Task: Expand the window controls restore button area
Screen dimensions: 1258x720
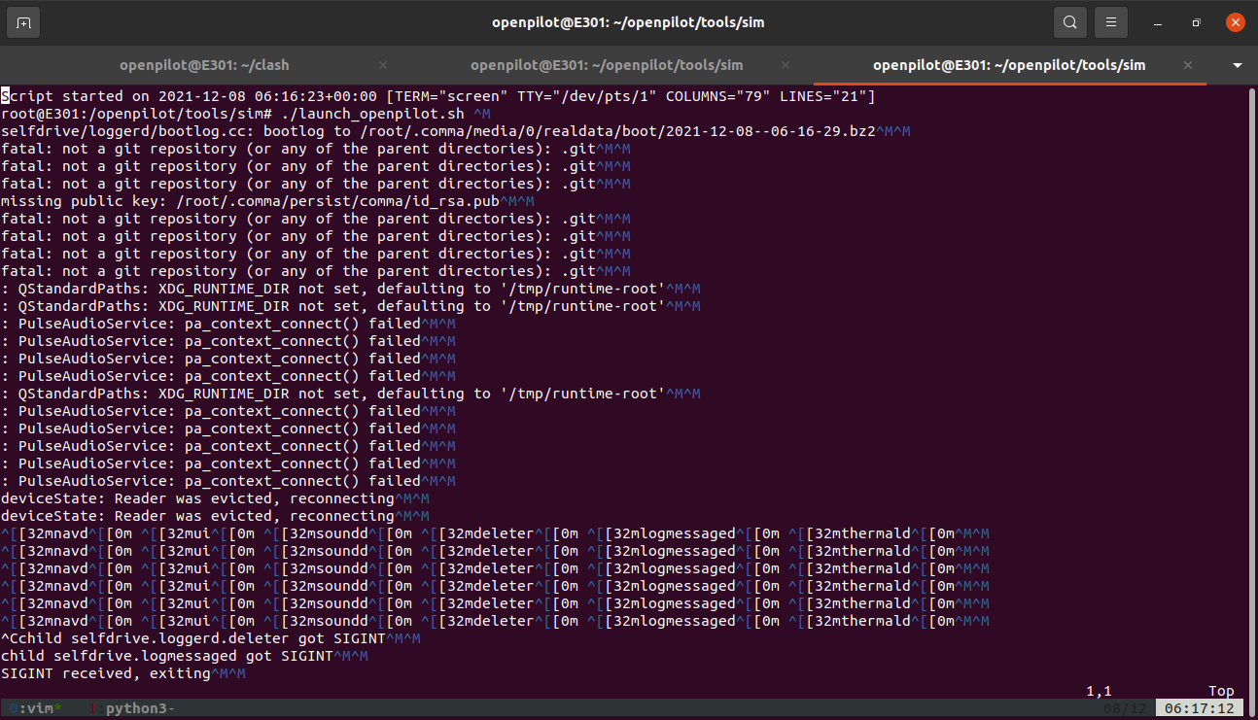Action: 1197,21
